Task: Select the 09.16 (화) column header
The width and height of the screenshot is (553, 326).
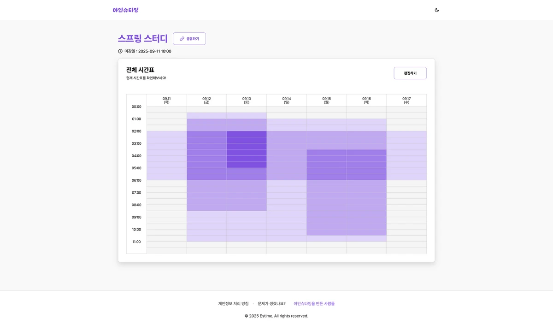Action: 366,101
